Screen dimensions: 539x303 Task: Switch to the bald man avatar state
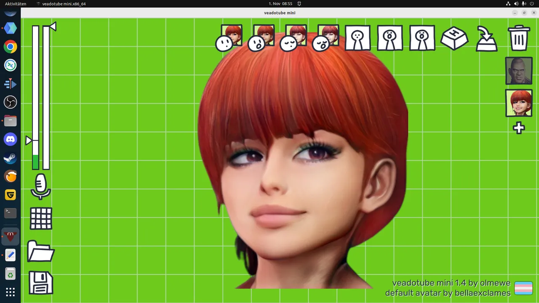pyautogui.click(x=519, y=71)
